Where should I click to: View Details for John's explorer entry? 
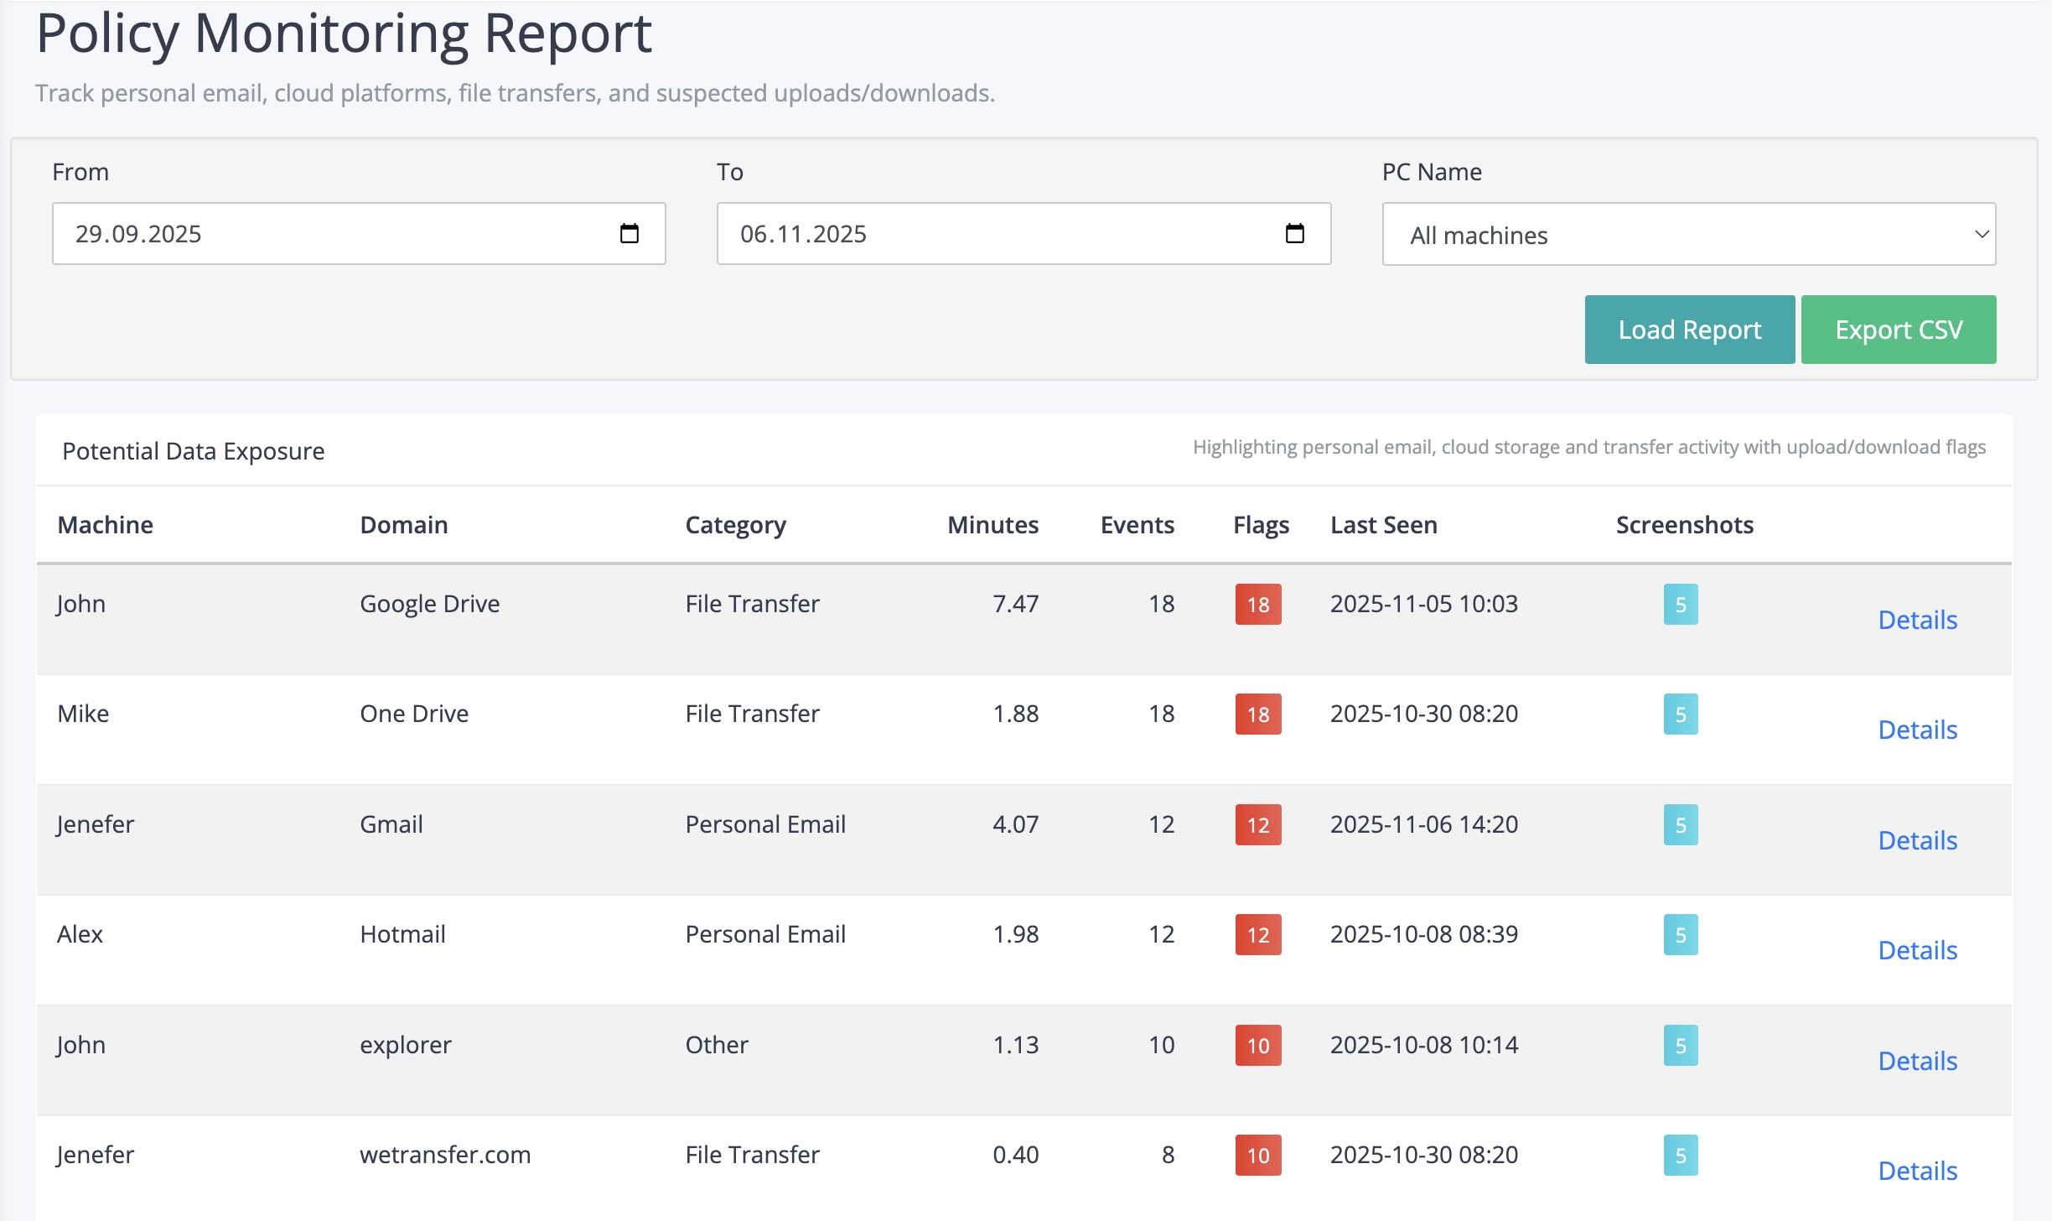coord(1917,1060)
